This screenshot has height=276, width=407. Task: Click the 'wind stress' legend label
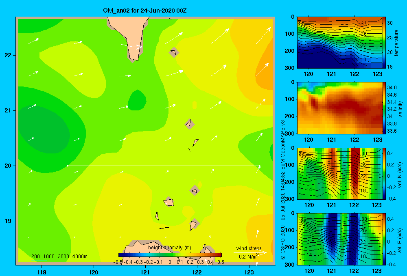coord(249,248)
